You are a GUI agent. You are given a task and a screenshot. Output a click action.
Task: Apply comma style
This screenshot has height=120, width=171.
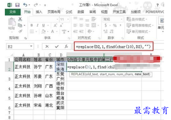[x=120, y=25]
